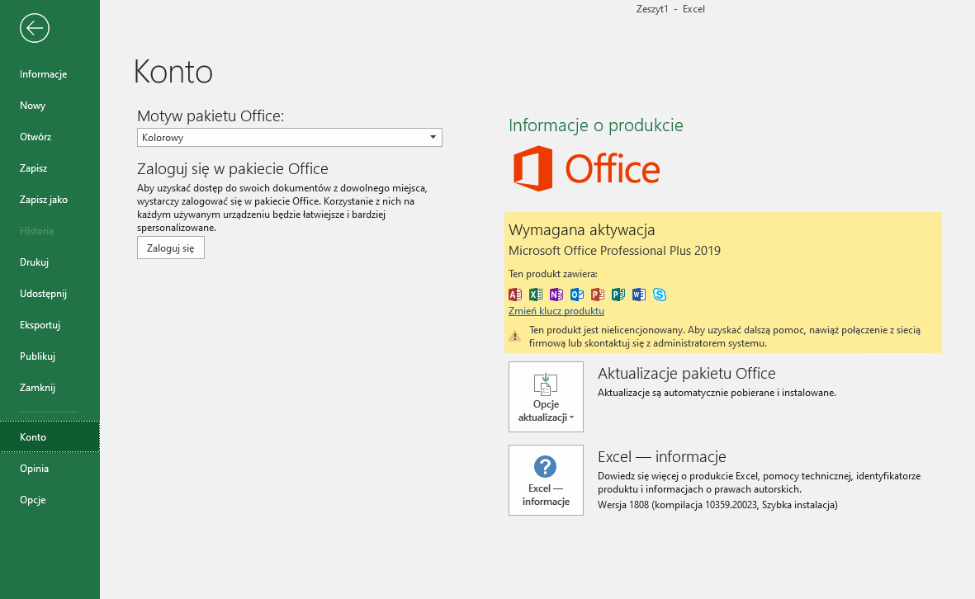975x599 pixels.
Task: Click the yellow warning triangle icon
Action: coord(515,336)
